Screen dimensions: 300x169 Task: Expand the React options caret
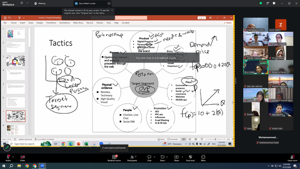tap(167, 157)
